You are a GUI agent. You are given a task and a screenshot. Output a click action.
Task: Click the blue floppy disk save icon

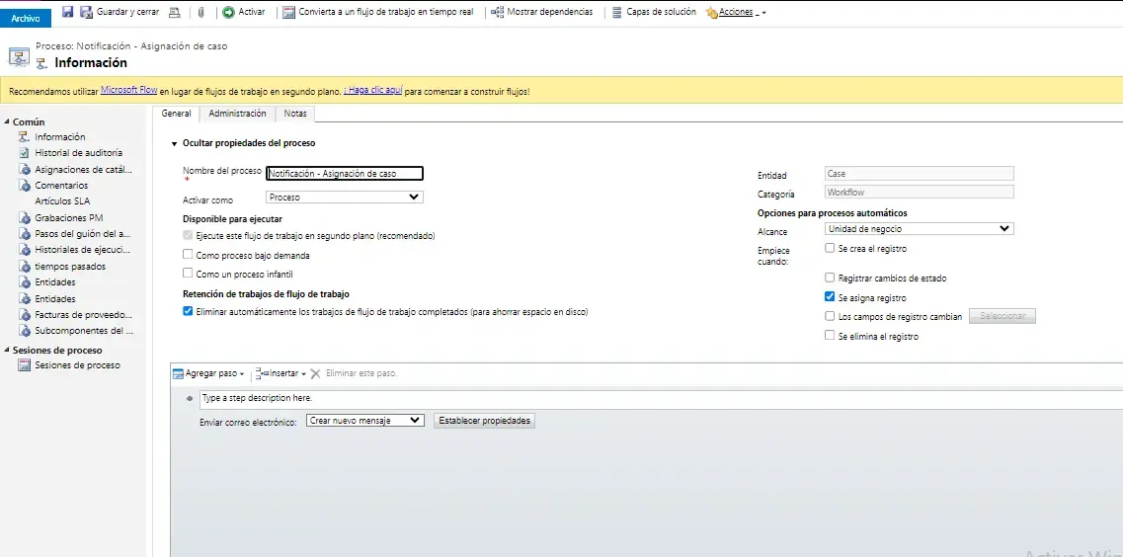click(x=67, y=12)
